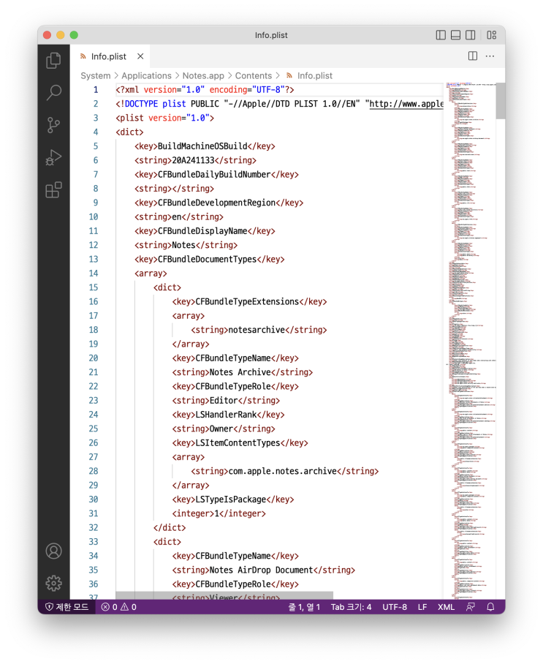543x664 pixels.
Task: Click the Applications breadcrumb segment
Action: point(146,76)
